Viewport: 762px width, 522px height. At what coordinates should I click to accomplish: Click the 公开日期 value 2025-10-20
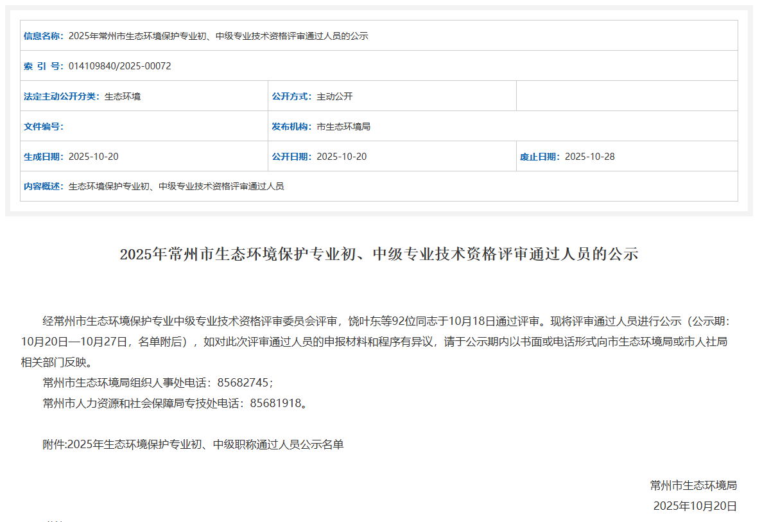[x=342, y=157]
